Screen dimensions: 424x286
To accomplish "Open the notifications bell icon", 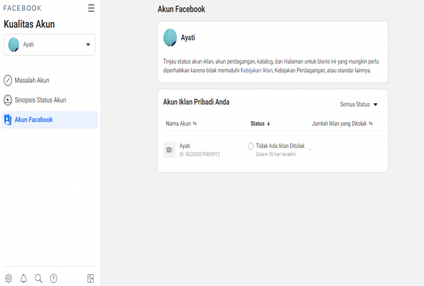I will click(x=24, y=279).
